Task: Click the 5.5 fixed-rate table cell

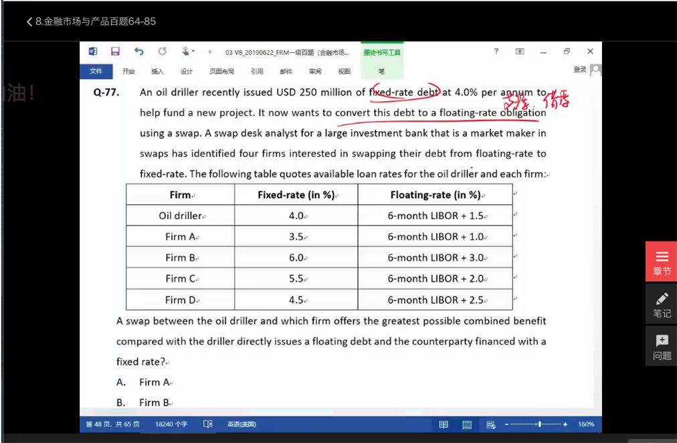Action: 296,279
